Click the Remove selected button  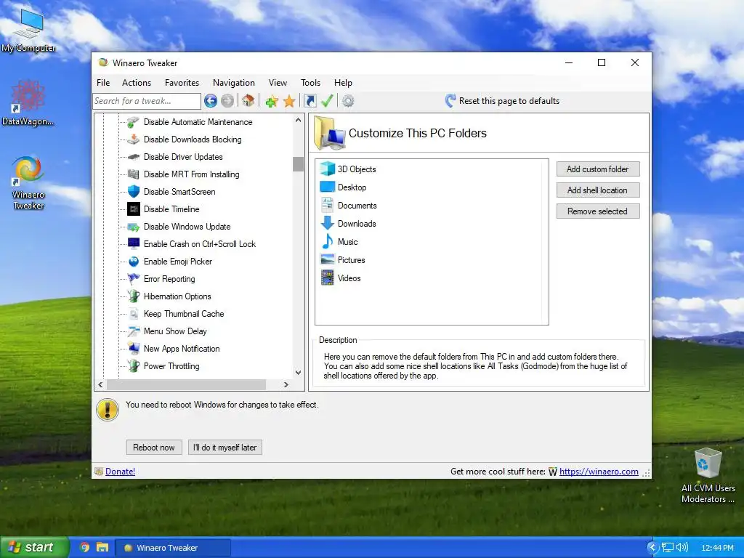pos(598,211)
